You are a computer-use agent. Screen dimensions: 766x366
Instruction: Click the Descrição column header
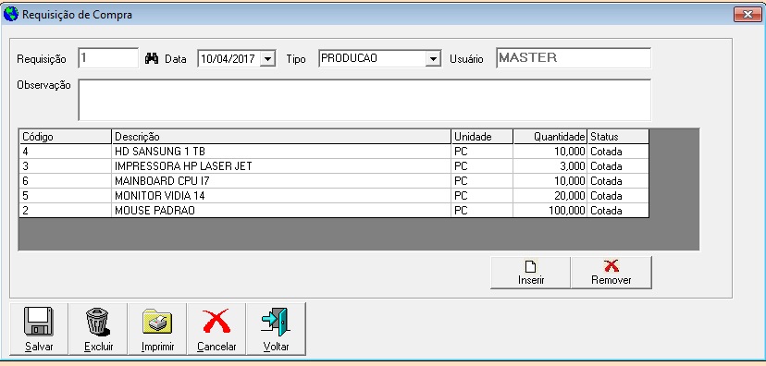click(x=281, y=137)
